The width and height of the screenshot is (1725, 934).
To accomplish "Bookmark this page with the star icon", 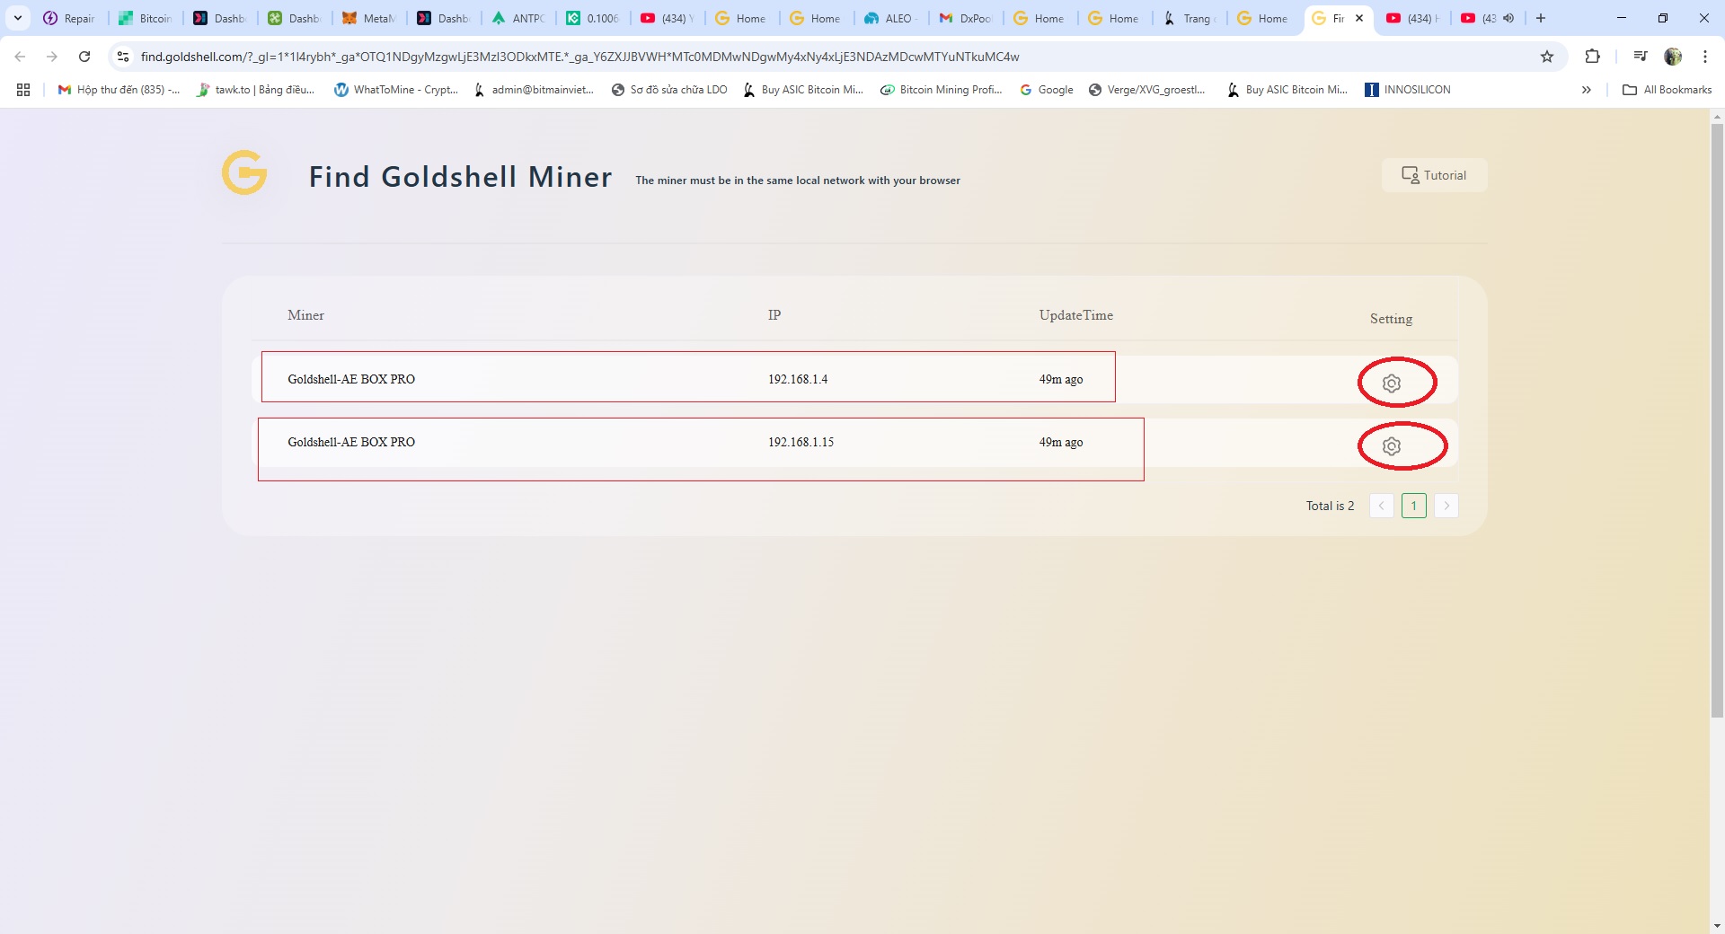I will [x=1547, y=57].
